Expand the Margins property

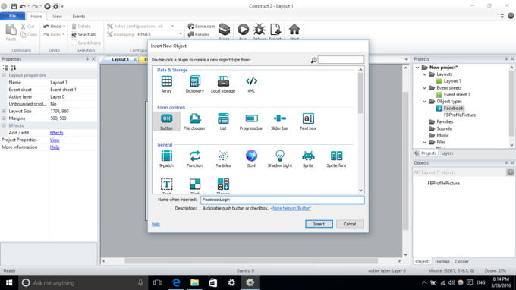coord(4,118)
